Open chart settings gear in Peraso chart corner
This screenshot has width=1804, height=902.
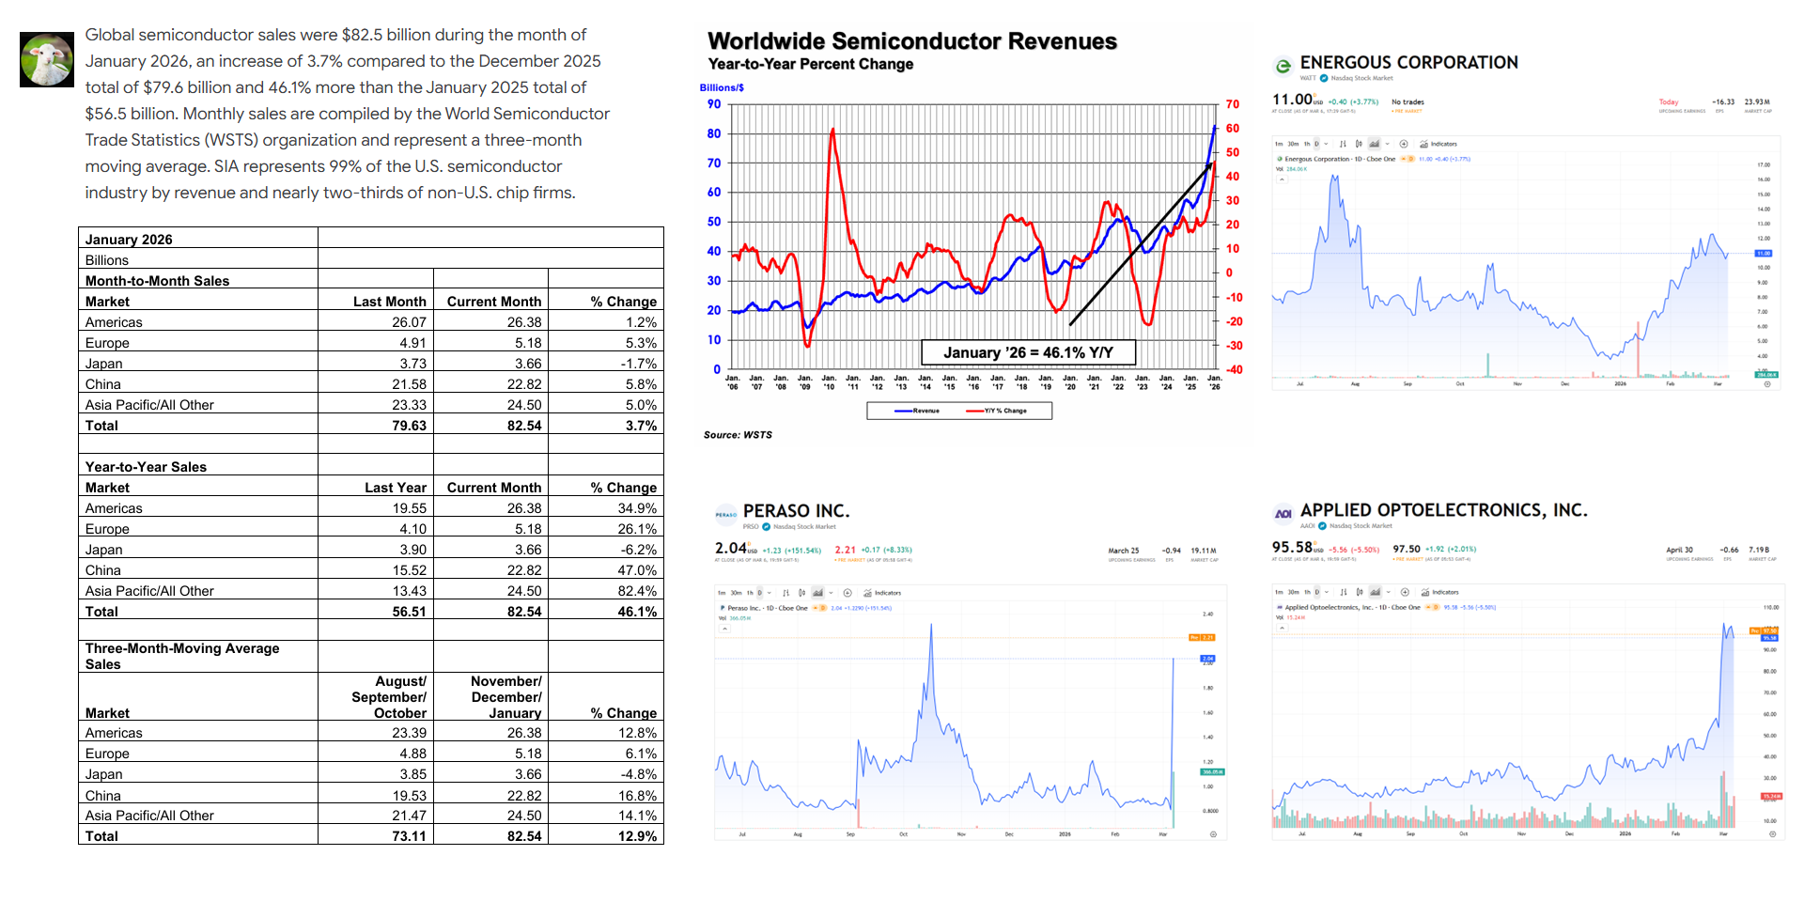[x=1213, y=834]
